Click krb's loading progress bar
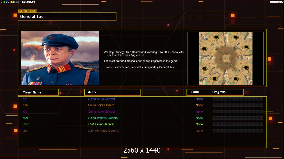The height and width of the screenshot is (159, 284). click(238, 112)
